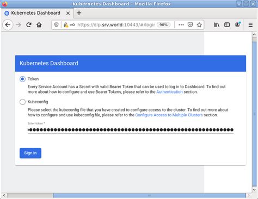Image resolution: width=258 pixels, height=199 pixels.
Task: Click the Sign in button
Action: click(x=30, y=153)
